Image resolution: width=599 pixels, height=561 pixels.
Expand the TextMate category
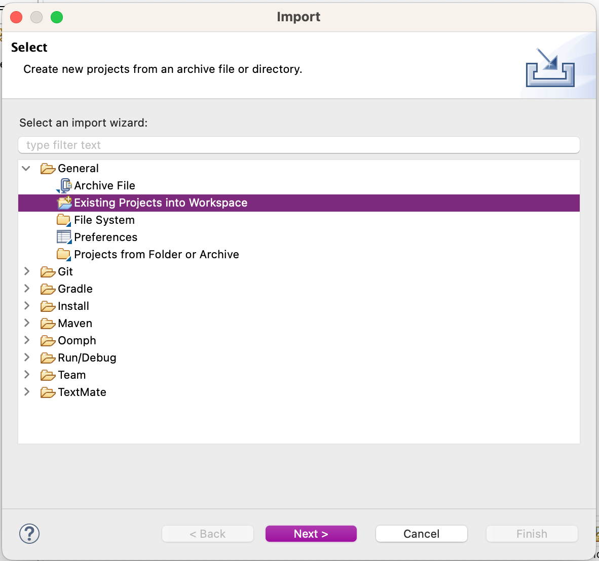coord(27,392)
